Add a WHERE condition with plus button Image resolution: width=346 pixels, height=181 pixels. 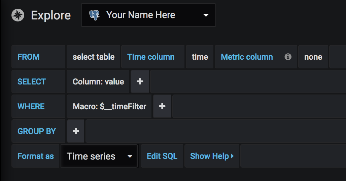pyautogui.click(x=162, y=106)
